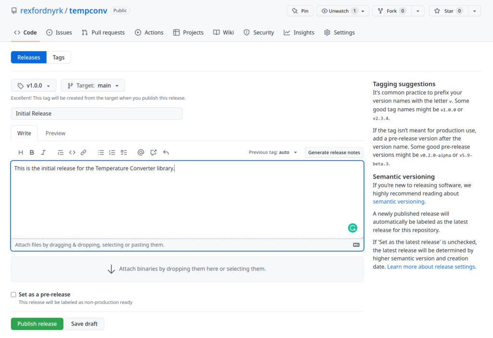Open the Previous tag auto dropdown
493x338 pixels.
click(x=273, y=152)
